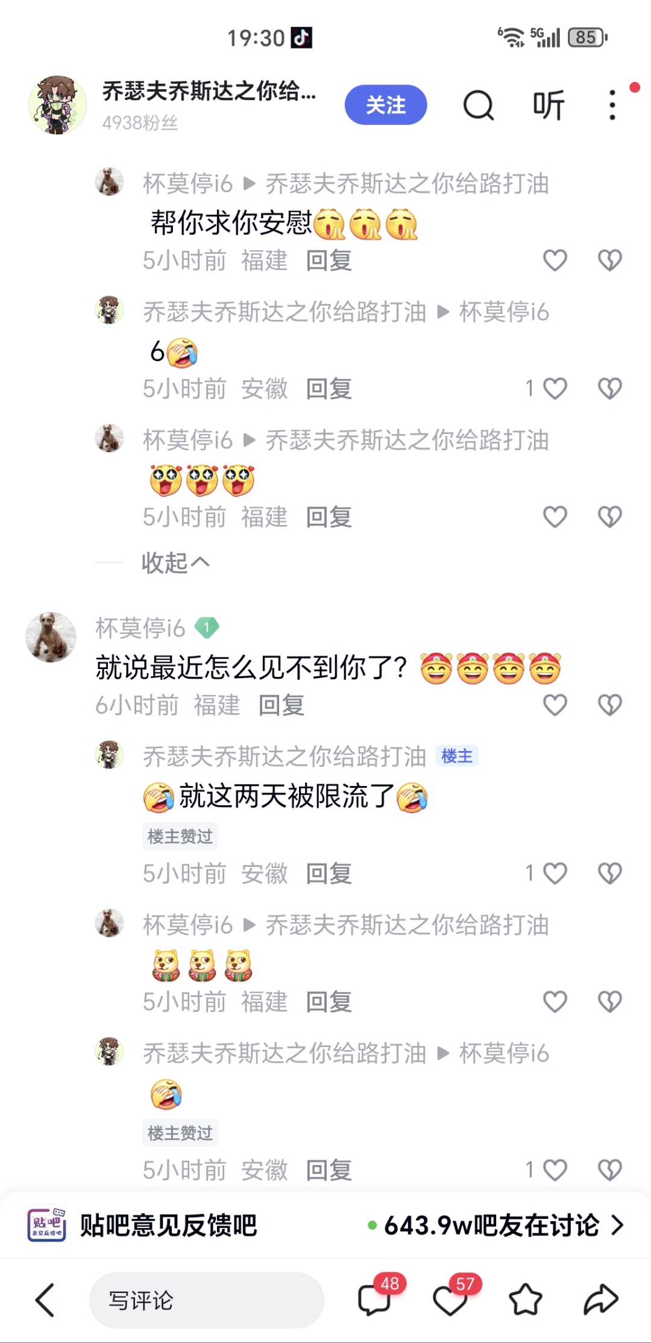The height and width of the screenshot is (1343, 651).
Task: Tap the 写评论 comment input field
Action: (206, 1300)
